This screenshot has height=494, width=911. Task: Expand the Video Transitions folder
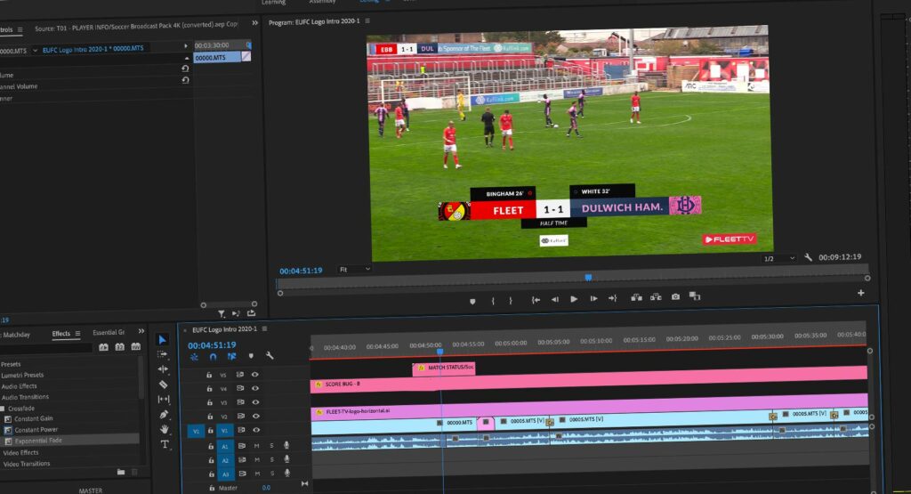click(x=27, y=464)
